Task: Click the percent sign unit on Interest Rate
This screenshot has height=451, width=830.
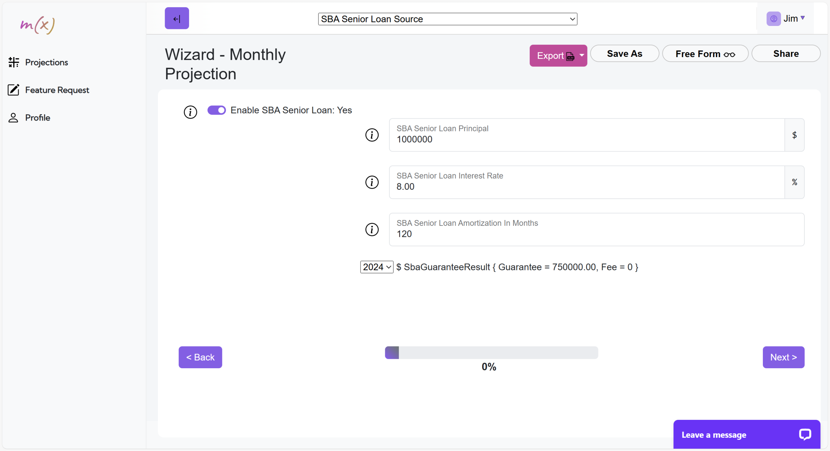Action: 794,182
